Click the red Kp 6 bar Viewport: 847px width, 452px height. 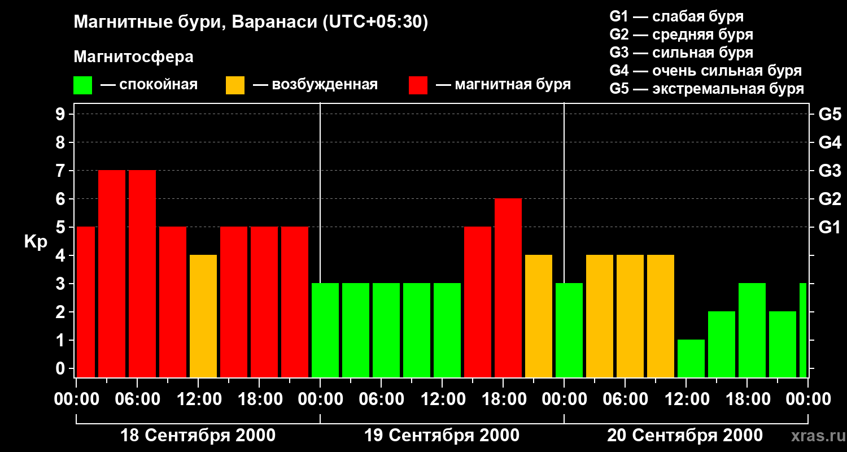508,288
